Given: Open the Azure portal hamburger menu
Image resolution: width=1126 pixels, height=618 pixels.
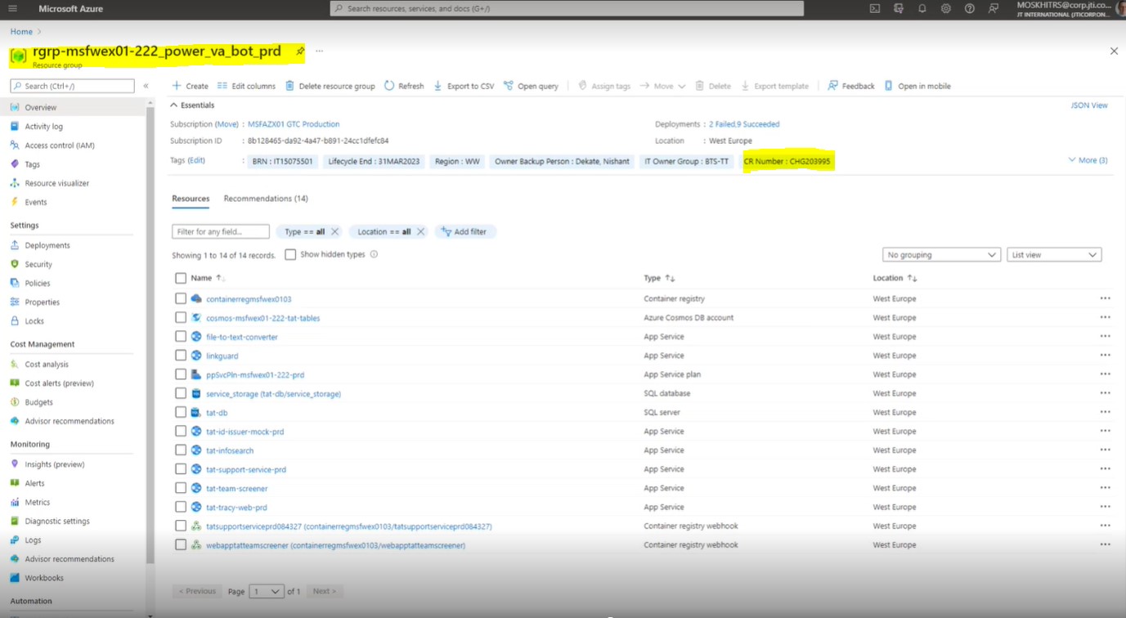Looking at the screenshot, I should tap(12, 8).
